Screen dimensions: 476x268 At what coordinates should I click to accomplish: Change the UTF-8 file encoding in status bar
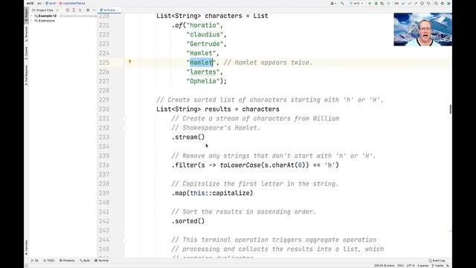411,266
